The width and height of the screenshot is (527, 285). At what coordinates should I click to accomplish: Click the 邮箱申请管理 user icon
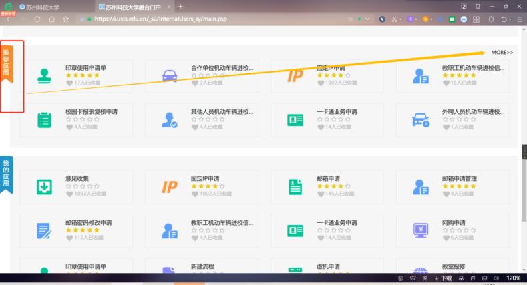click(x=421, y=187)
